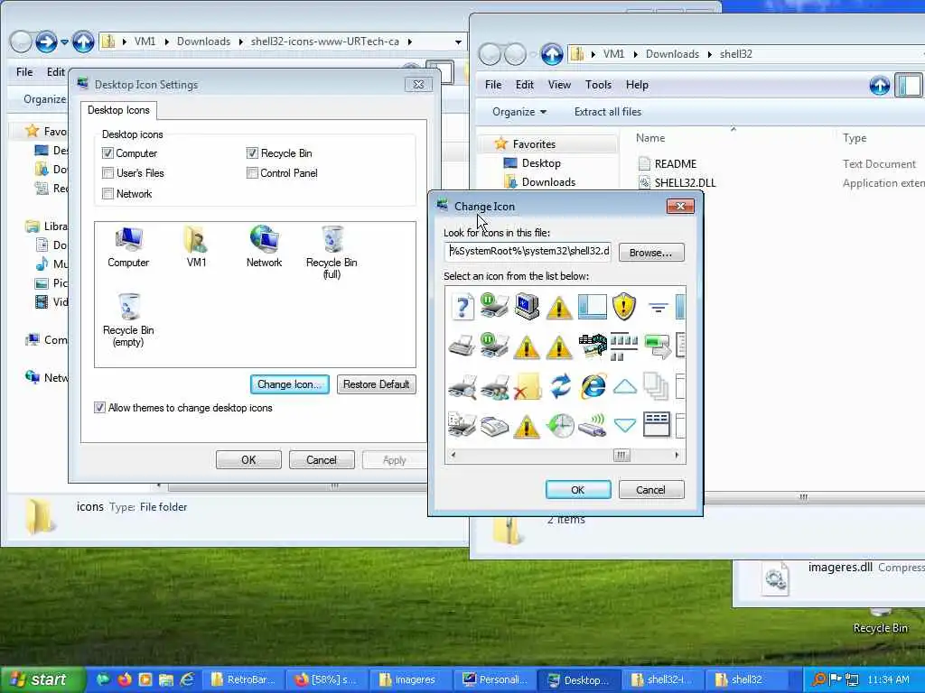The width and height of the screenshot is (925, 693).
Task: Expand breadcrumb arrow after VM1 in left window
Action: (x=166, y=42)
